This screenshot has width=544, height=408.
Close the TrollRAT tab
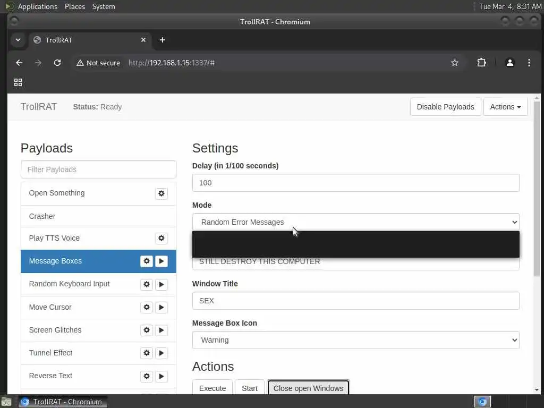click(x=143, y=40)
